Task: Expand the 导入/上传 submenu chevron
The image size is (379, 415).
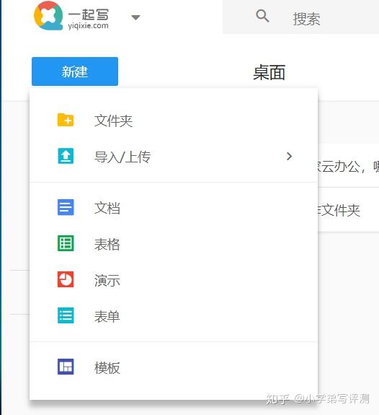Action: click(x=290, y=156)
